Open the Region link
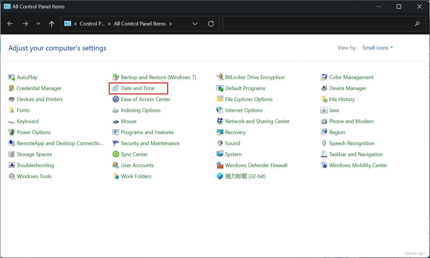Image resolution: width=430 pixels, height=258 pixels. 337,132
